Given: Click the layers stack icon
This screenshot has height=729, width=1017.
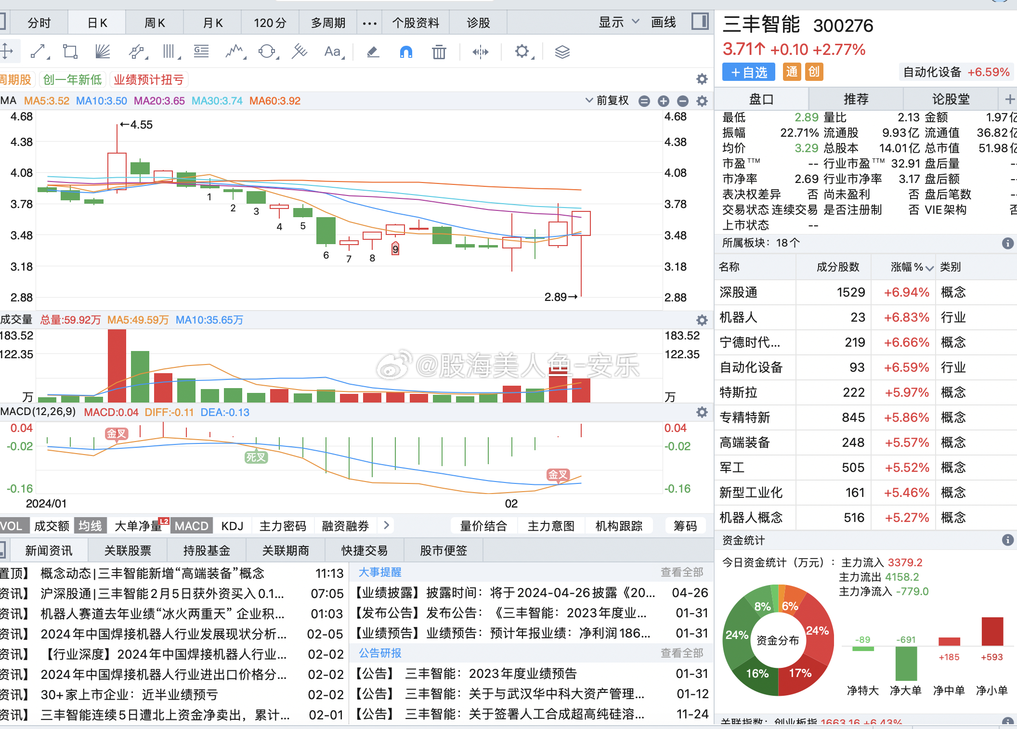Looking at the screenshot, I should click(562, 52).
